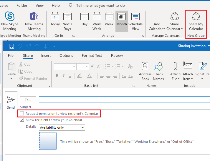210x161 pixels.
Task: Click in the To recipient field
Action: 124,99
